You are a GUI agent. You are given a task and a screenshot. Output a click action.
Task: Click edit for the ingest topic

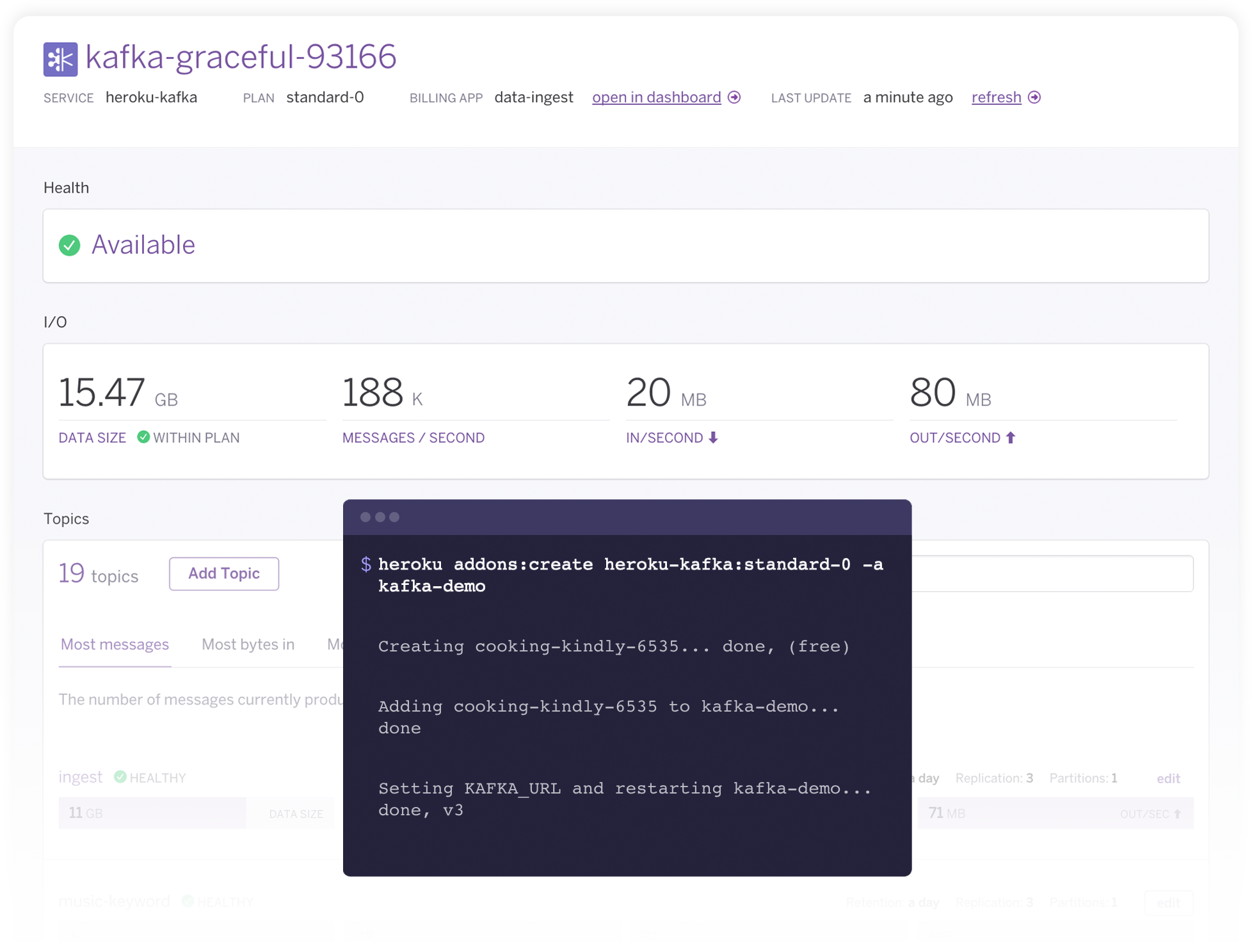click(x=1168, y=778)
